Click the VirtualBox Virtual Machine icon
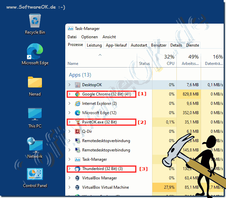This screenshot has width=226, height=198. click(78, 187)
